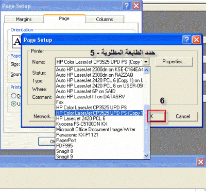Open printer Properties button
206x191 pixels.
[x=174, y=62]
